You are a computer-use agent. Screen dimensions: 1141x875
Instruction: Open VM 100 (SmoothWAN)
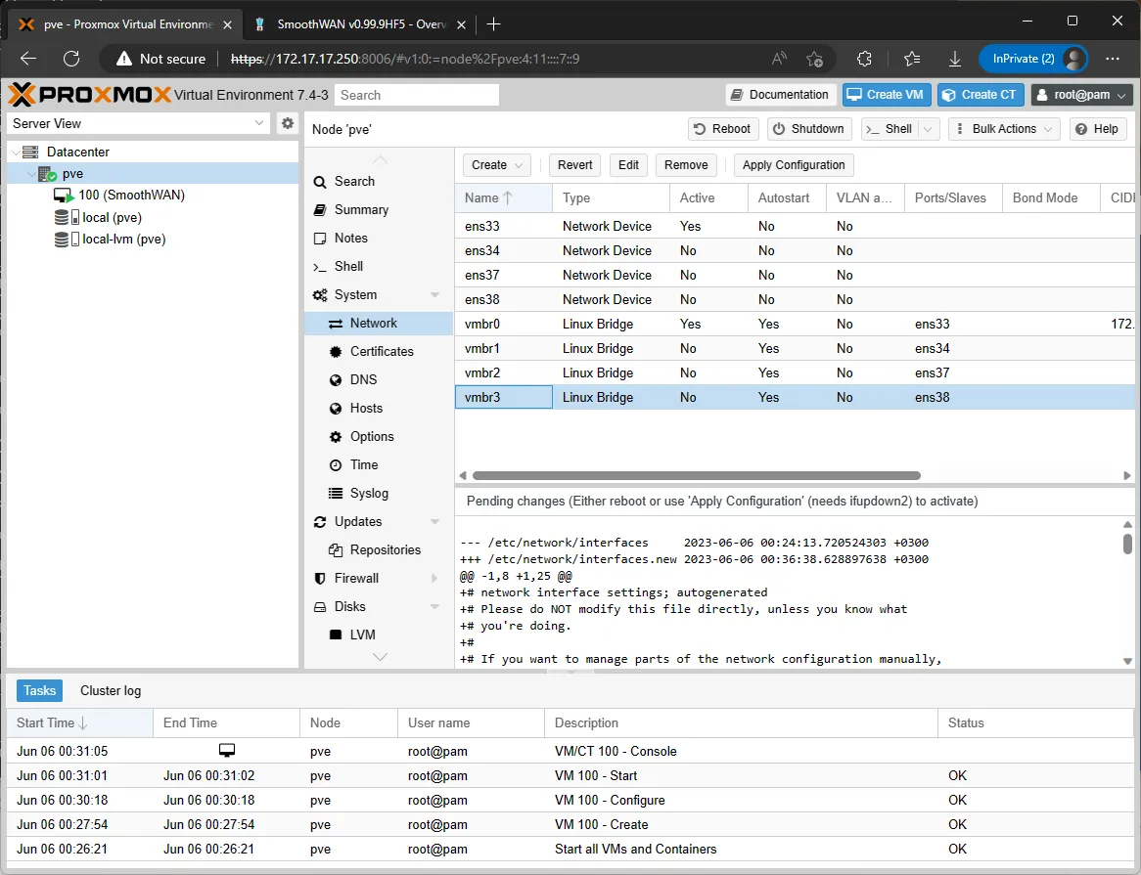click(x=132, y=195)
